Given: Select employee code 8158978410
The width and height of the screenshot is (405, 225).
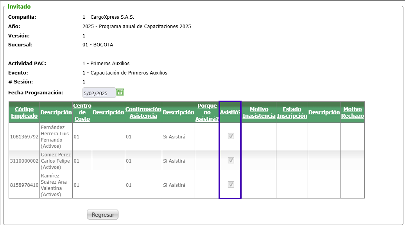Looking at the screenshot, I should pyautogui.click(x=24, y=185).
